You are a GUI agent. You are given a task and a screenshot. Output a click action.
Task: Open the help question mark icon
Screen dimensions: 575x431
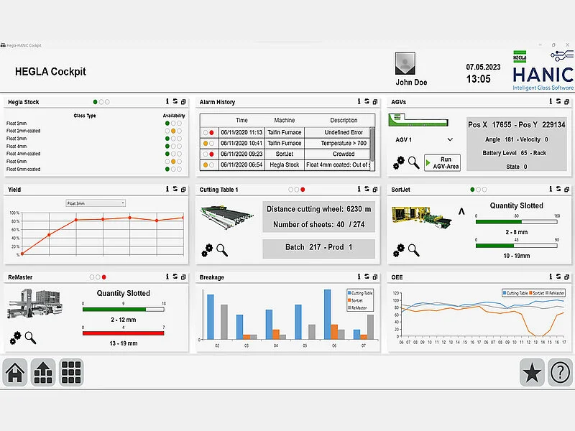point(560,372)
